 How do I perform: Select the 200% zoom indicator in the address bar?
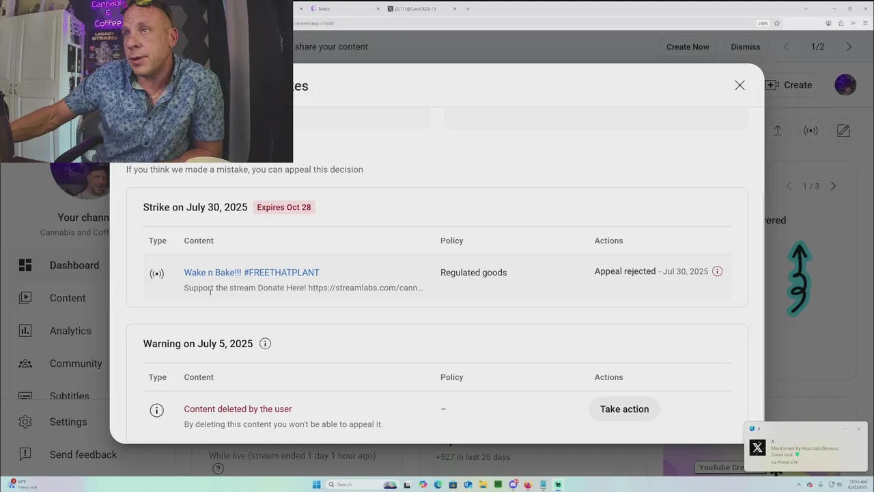763,23
